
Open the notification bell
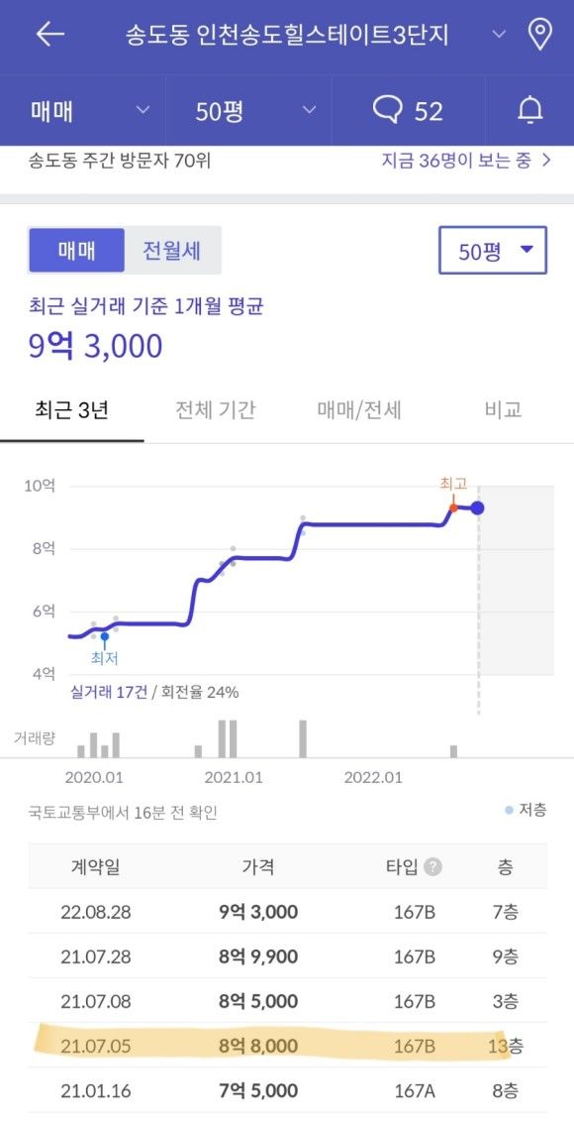530,110
